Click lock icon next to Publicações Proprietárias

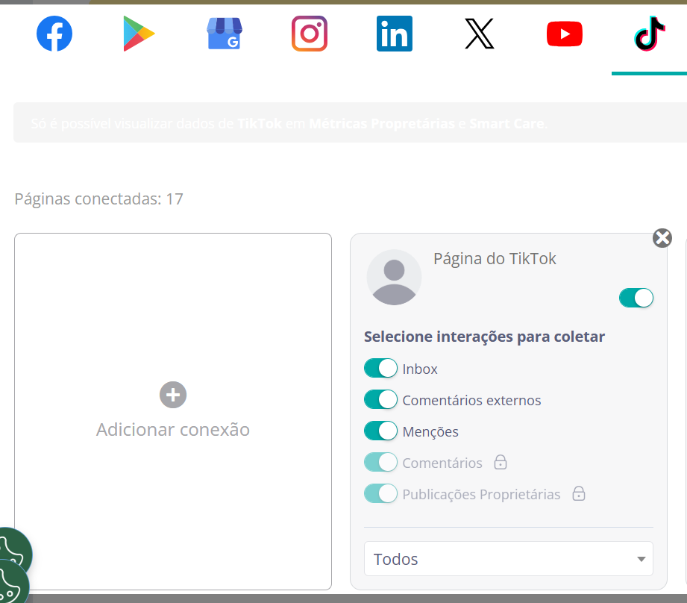point(579,494)
